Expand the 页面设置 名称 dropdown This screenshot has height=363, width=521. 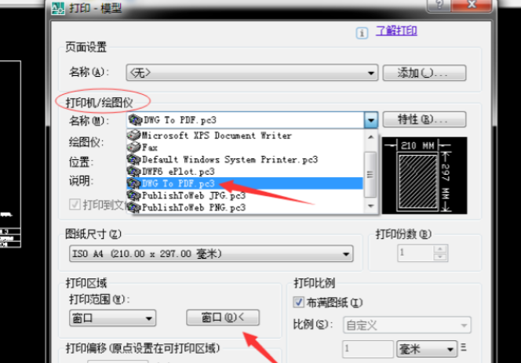tap(252, 73)
